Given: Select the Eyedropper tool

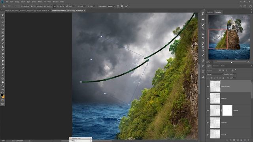Looking at the screenshot, I should click(3, 36).
